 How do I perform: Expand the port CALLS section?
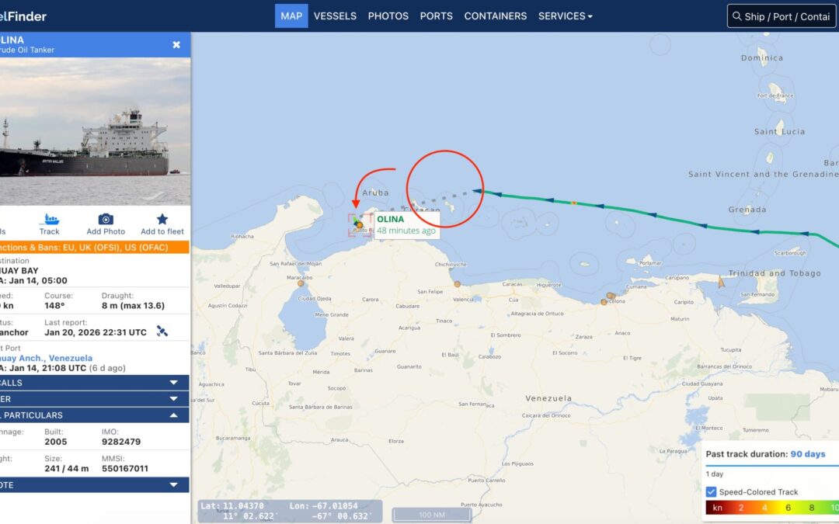[173, 382]
